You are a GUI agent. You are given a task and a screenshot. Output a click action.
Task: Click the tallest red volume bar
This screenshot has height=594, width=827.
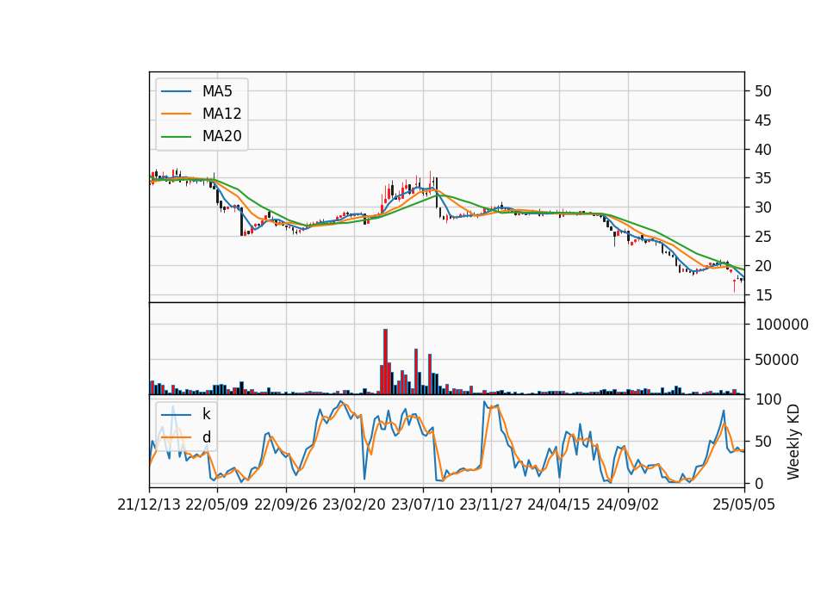pyautogui.click(x=386, y=362)
